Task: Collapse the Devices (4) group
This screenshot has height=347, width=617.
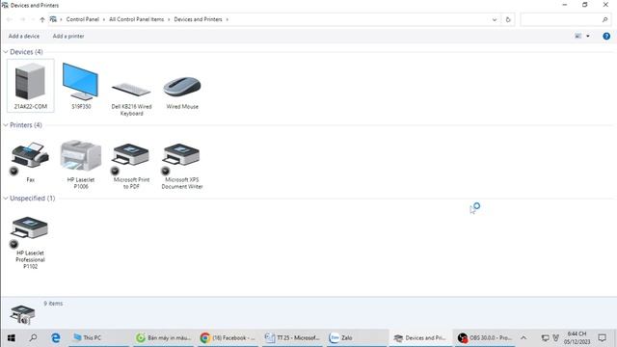Action: point(6,52)
